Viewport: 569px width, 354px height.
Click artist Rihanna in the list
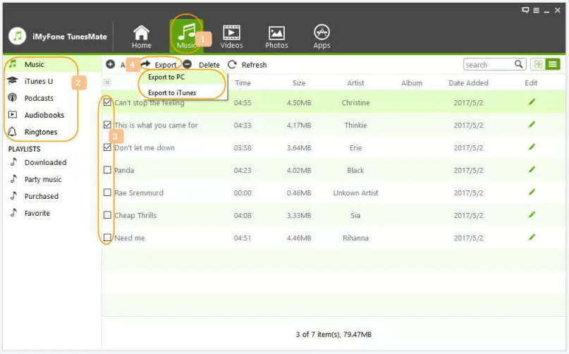coord(355,238)
